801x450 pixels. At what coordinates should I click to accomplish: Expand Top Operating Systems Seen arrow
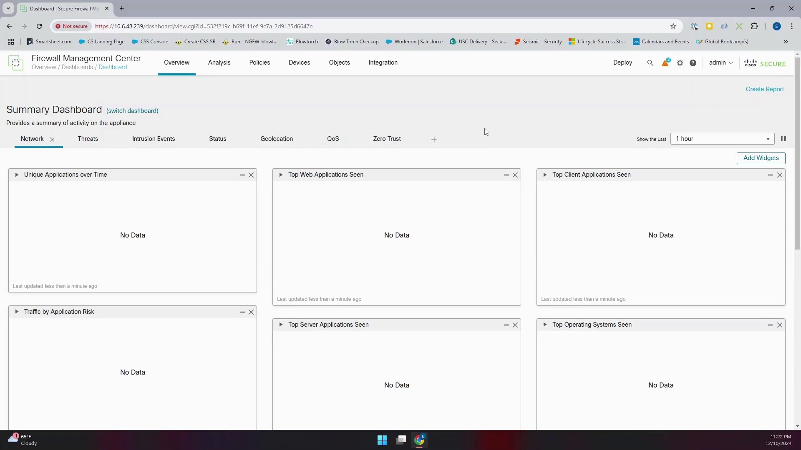tap(545, 325)
